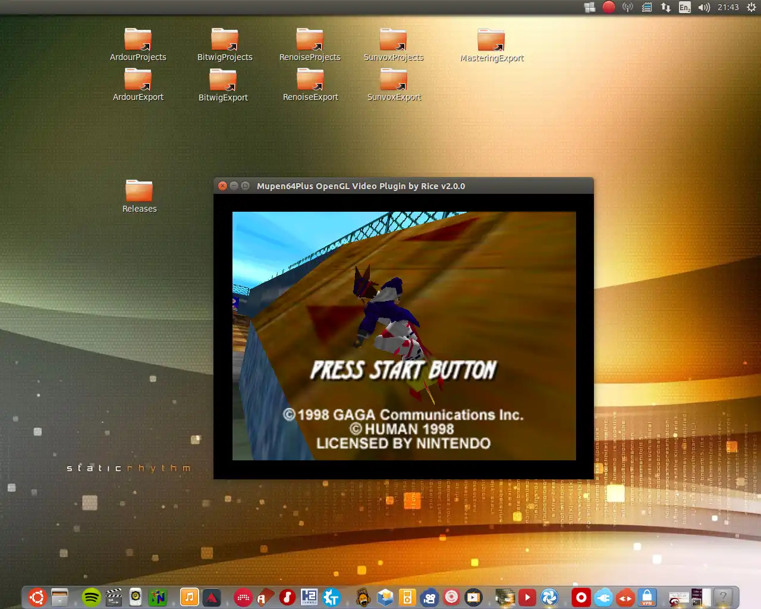Image resolution: width=761 pixels, height=609 pixels.
Task: Open the blue cube dock application
Action: [385, 597]
